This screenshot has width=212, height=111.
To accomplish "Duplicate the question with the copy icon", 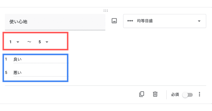I will point(142,94).
